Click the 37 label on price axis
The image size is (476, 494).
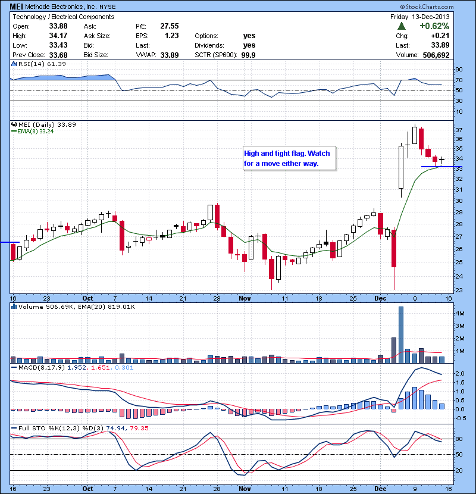click(459, 130)
